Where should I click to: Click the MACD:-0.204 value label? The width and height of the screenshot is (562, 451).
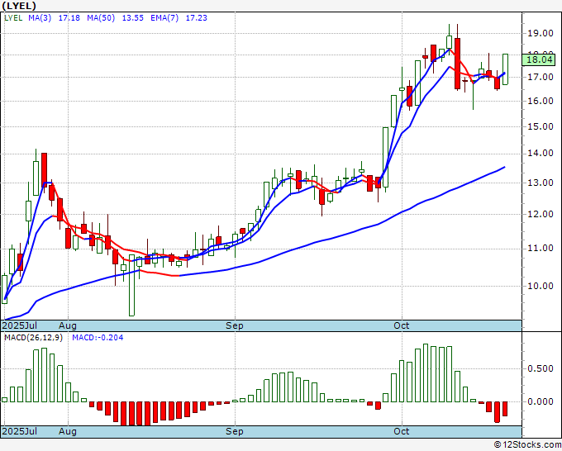[98, 338]
